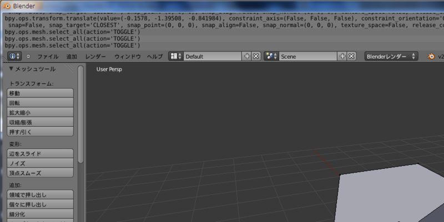Click the 頂点スムーズ button
Screen dimensions: 444x222
click(x=40, y=173)
